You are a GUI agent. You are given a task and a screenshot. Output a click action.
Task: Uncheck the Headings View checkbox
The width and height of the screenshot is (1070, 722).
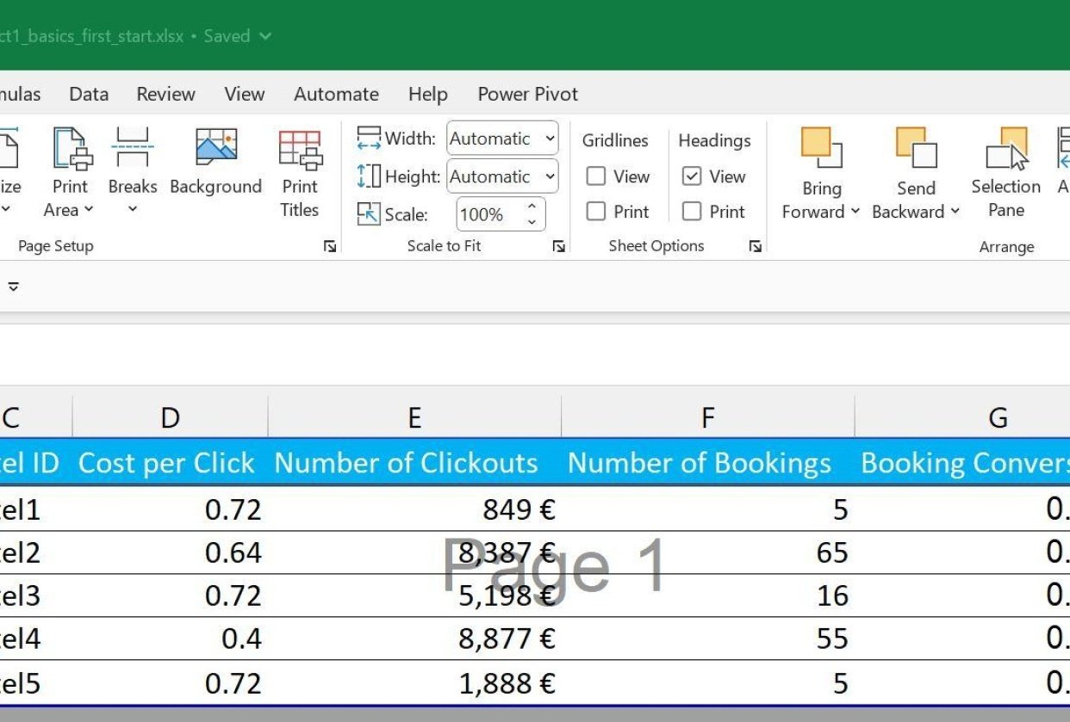click(x=692, y=176)
